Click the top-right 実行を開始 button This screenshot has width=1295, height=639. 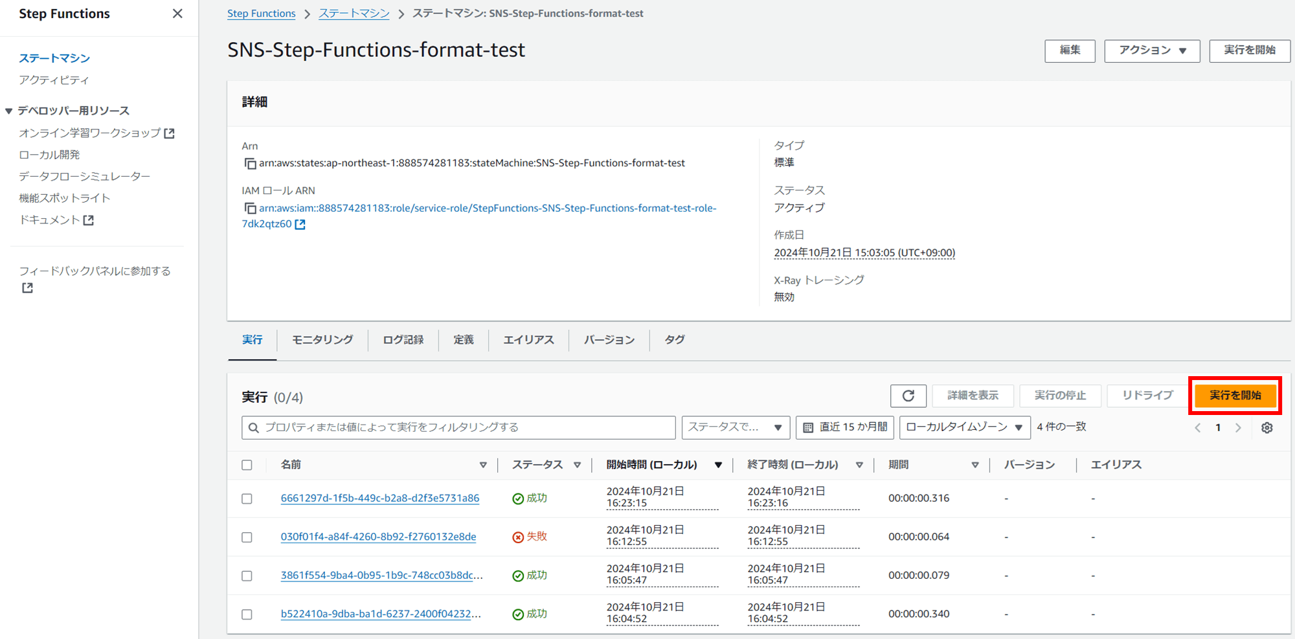(x=1250, y=50)
